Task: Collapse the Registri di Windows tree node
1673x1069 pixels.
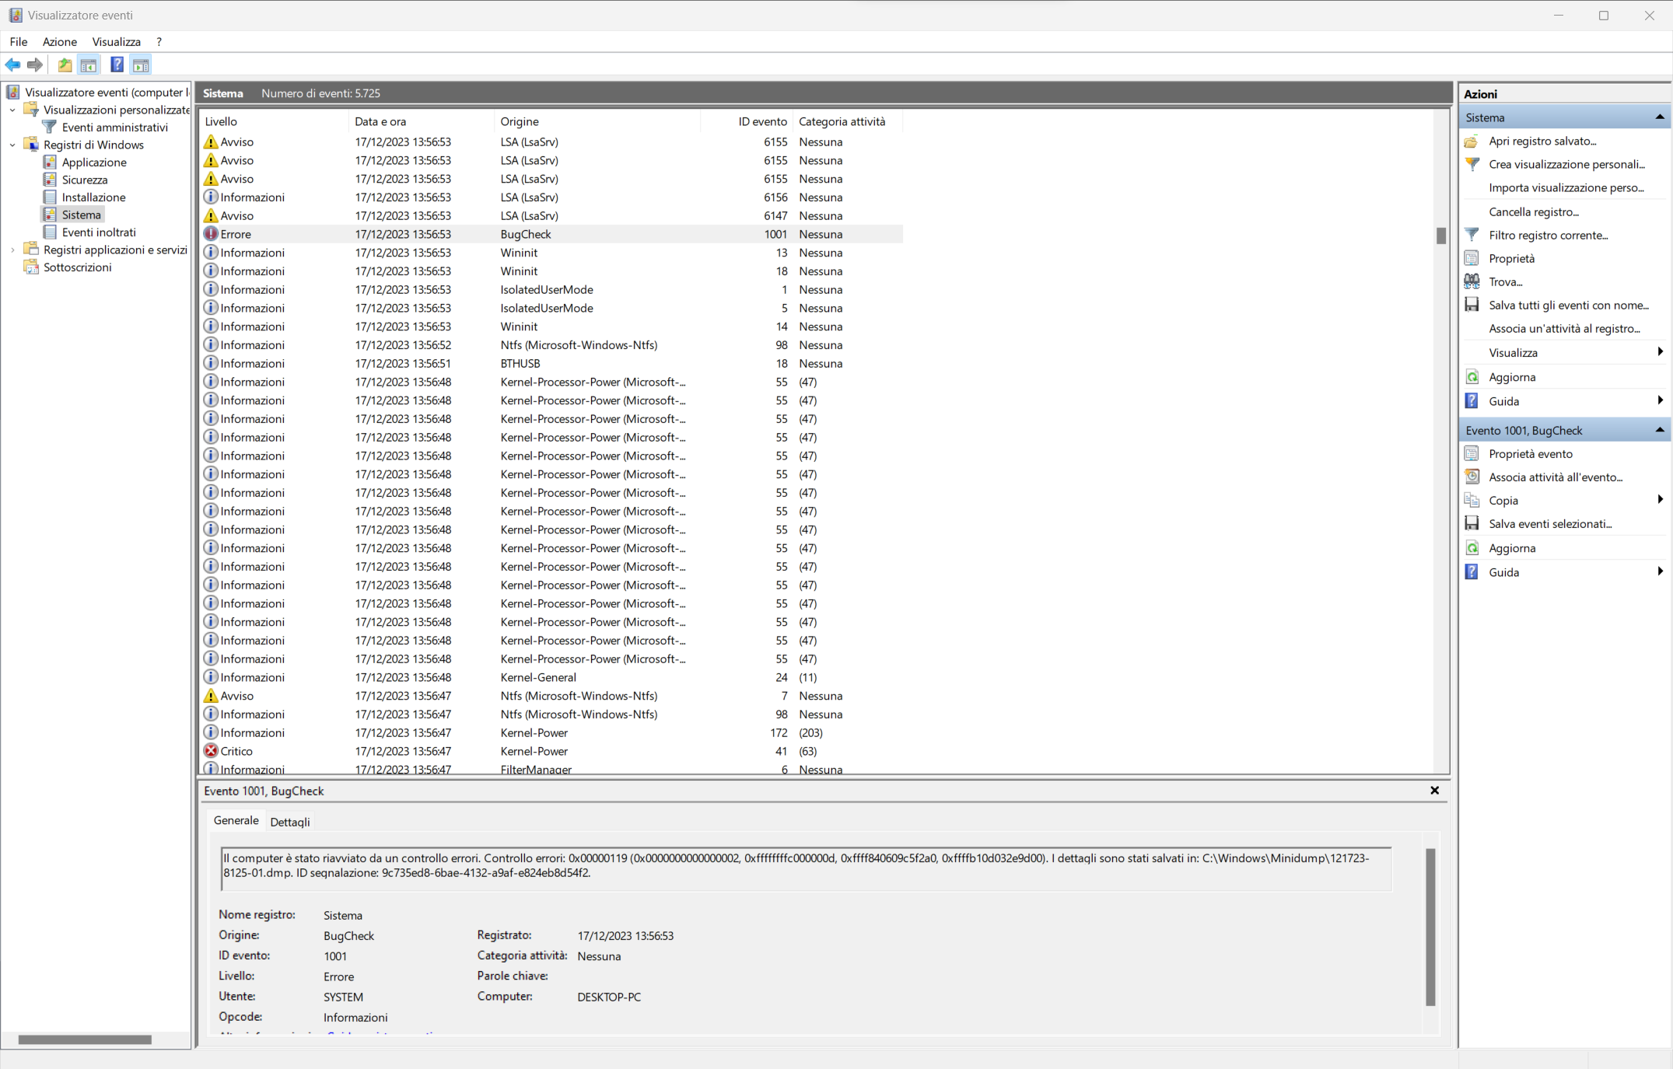Action: pyautogui.click(x=12, y=145)
